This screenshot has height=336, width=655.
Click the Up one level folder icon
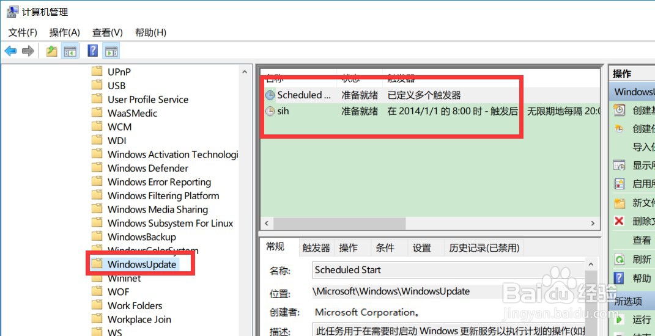[x=52, y=51]
